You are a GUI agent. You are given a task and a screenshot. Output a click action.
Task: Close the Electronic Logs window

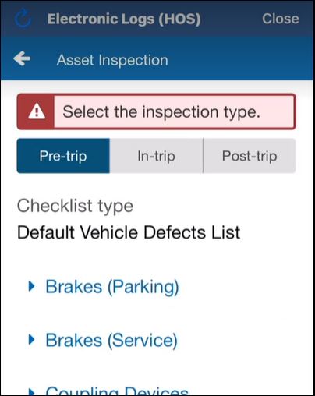(281, 19)
